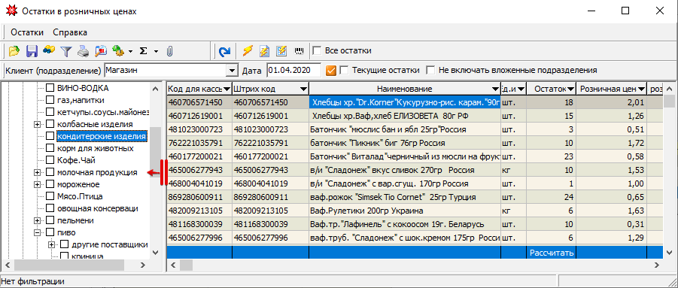
Task: Open the Код для кассы column filter arrow
Action: [227, 89]
